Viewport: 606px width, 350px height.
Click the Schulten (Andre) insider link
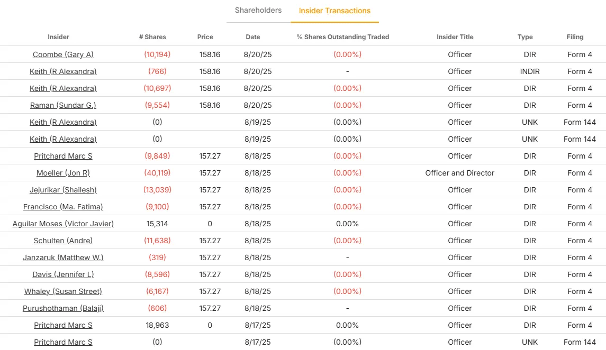[63, 241]
